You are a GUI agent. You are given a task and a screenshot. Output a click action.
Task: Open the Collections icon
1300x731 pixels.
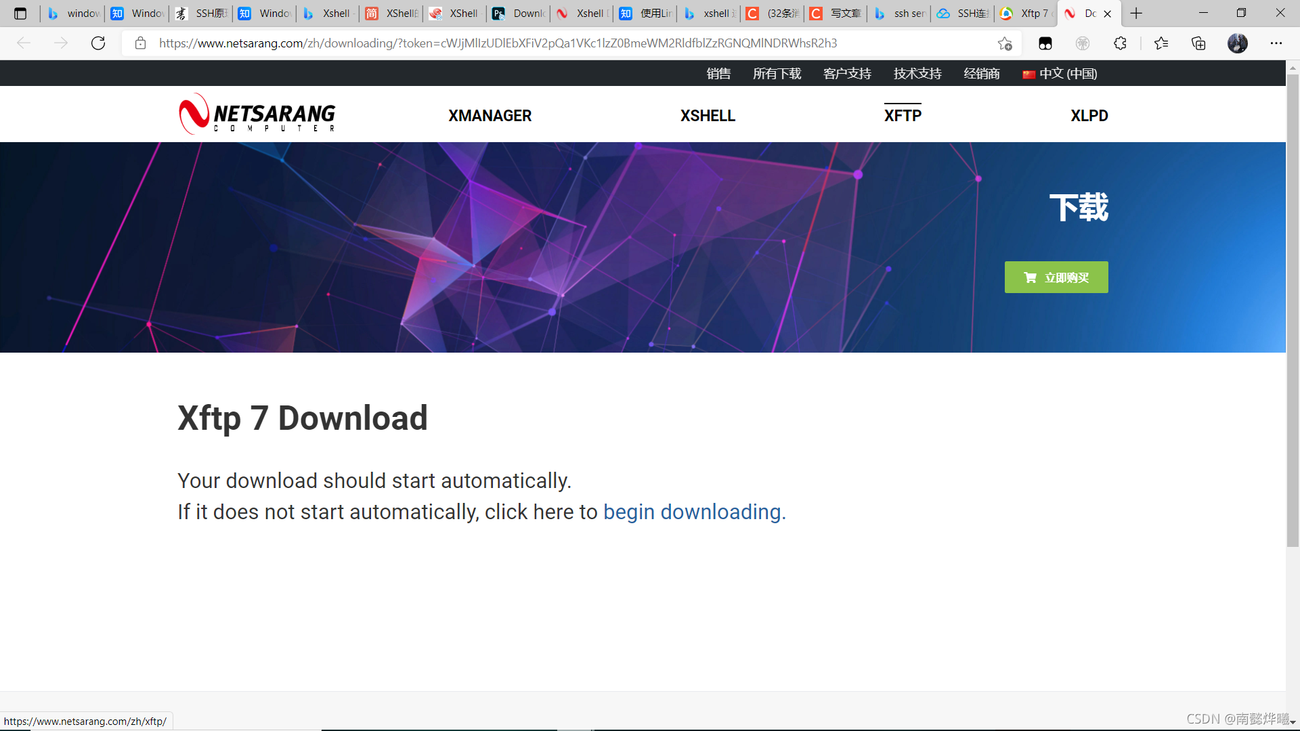pos(1198,43)
